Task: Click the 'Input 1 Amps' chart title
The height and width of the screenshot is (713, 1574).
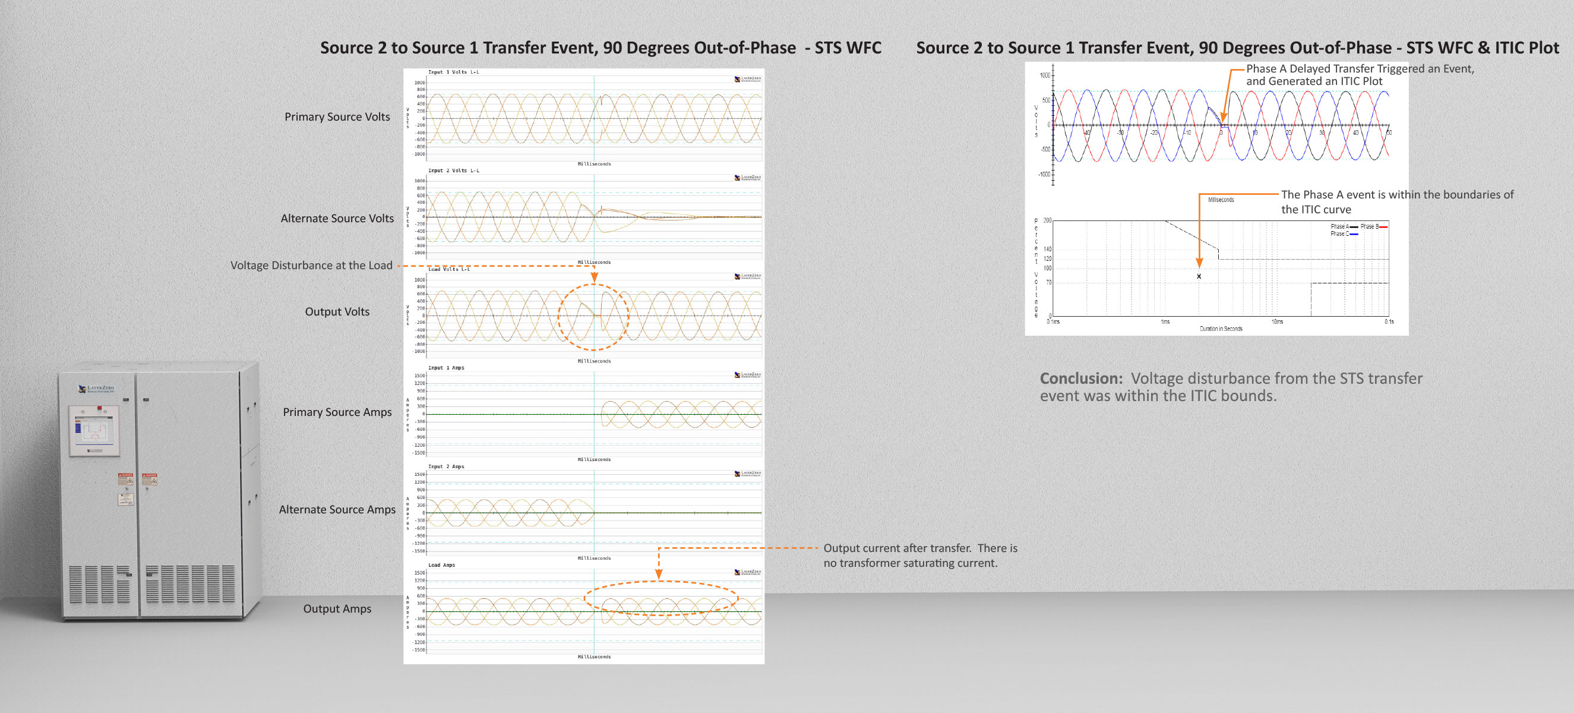Action: coord(446,368)
